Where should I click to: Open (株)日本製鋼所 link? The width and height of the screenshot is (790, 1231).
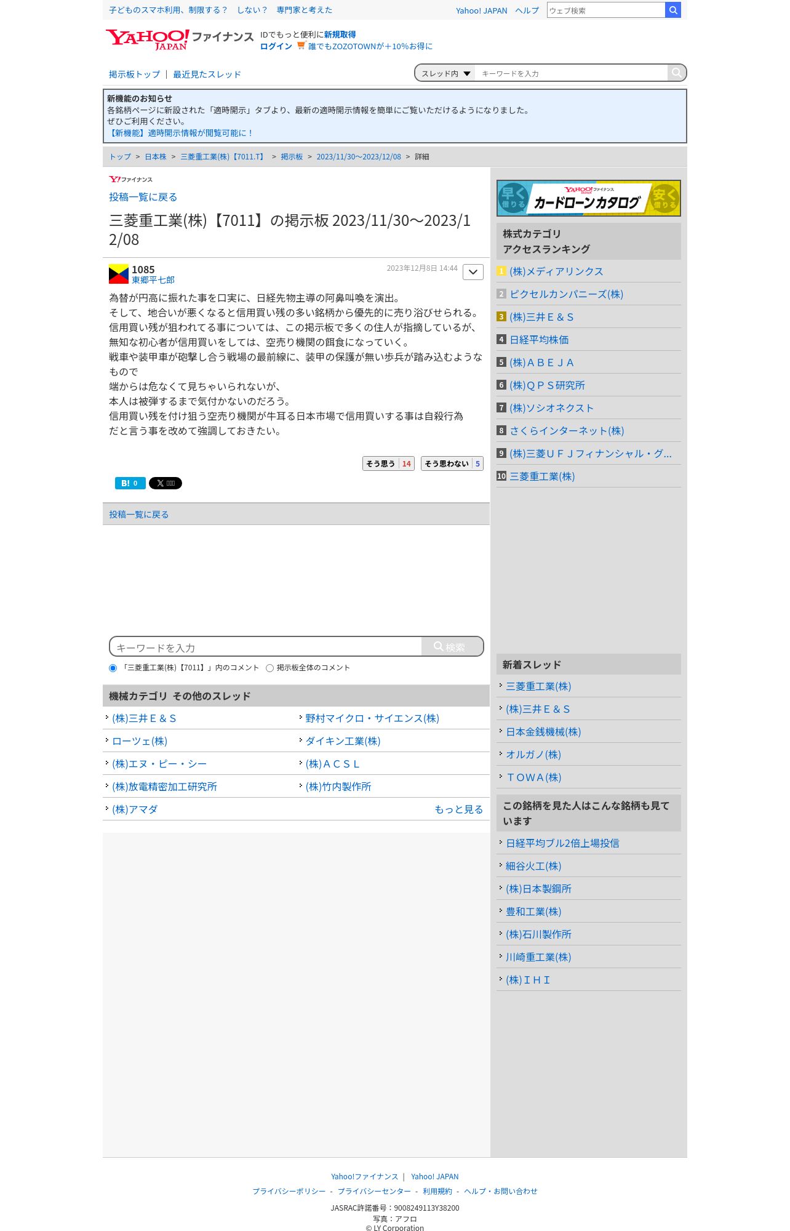click(x=538, y=889)
